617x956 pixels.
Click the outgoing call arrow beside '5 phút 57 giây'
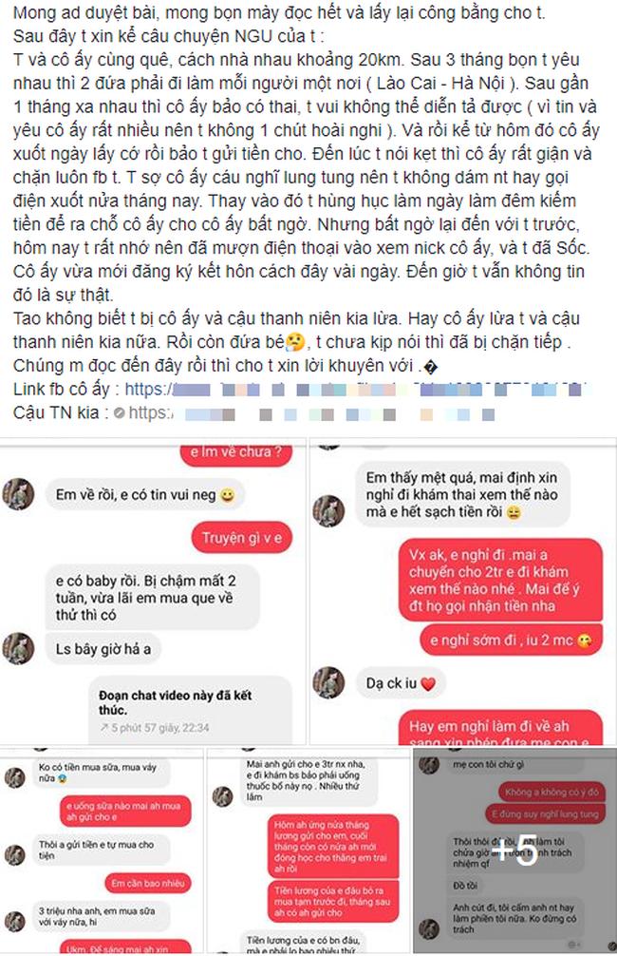click(103, 727)
